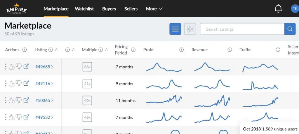Thumbs down listing #50365
Image resolution: width=299 pixels, height=134 pixels.
[x=19, y=100]
